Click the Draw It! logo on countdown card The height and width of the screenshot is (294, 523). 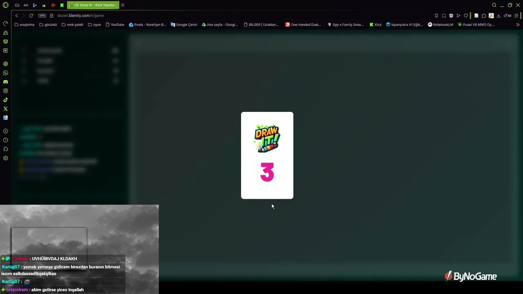pyautogui.click(x=267, y=138)
